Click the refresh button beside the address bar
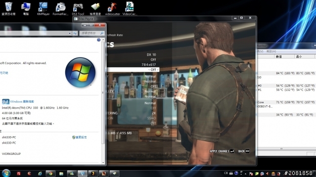The height and width of the screenshot is (177, 316). (75, 33)
